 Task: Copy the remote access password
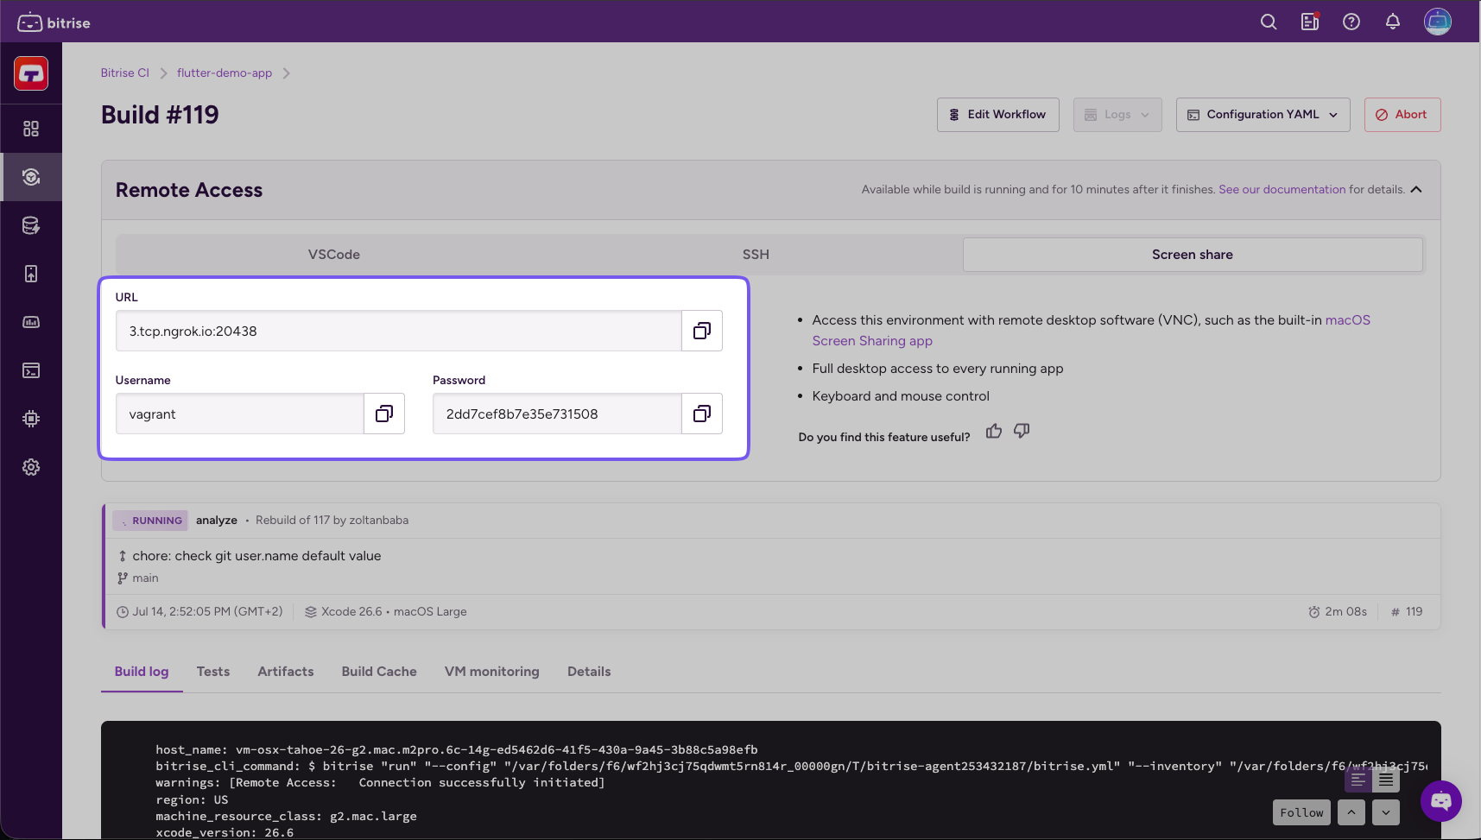coord(702,414)
